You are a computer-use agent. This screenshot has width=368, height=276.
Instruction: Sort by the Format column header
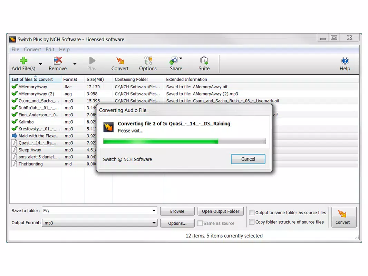(73, 79)
